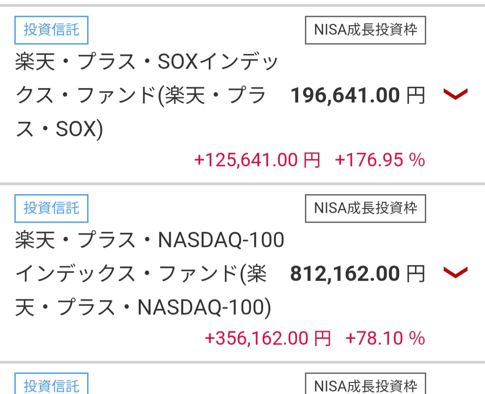Select NISA成長投資枠 label on SOX fund
Image resolution: width=485 pixels, height=394 pixels.
(x=365, y=30)
